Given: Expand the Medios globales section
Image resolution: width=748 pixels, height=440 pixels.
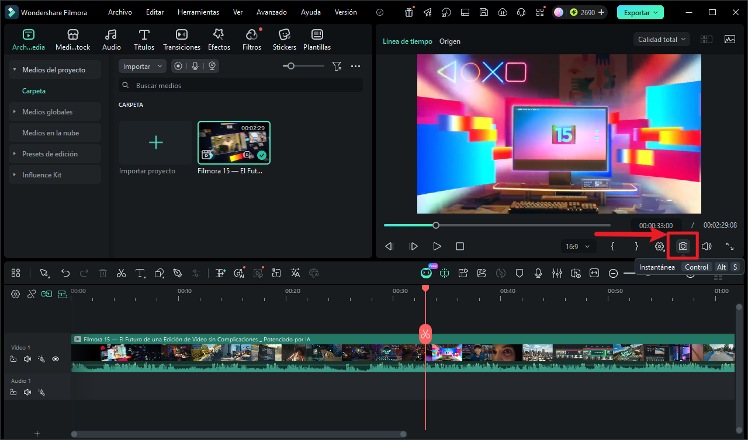Looking at the screenshot, I should (x=15, y=112).
